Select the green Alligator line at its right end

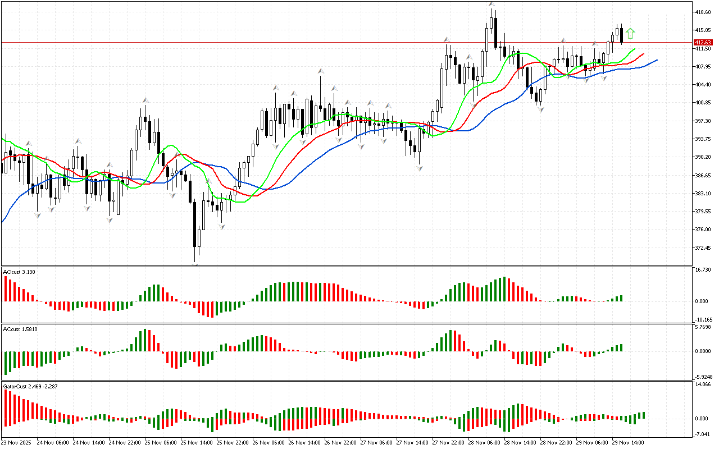click(634, 49)
